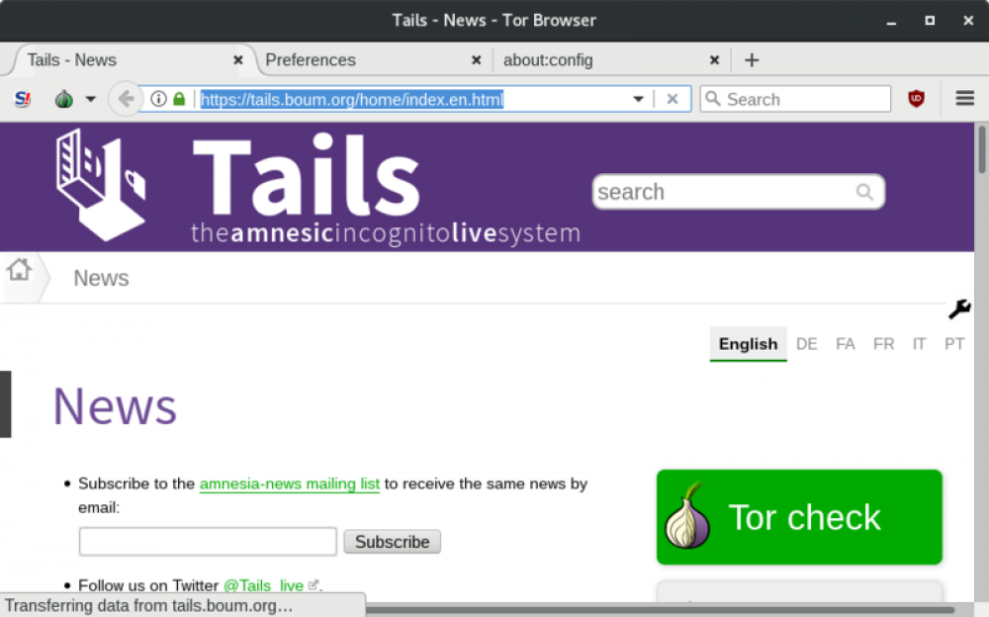Click the green padlock security icon

pos(179,99)
